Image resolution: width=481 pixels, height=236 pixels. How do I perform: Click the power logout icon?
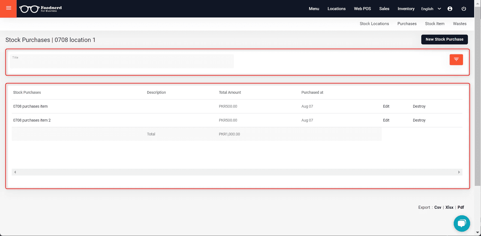pos(464,9)
